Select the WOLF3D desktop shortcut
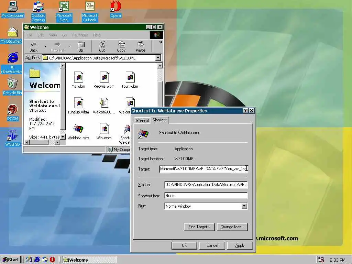 click(x=13, y=138)
